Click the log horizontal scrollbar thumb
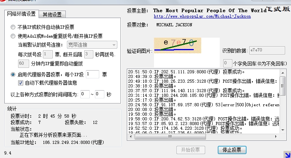This screenshot has height=158, width=291. [x=170, y=136]
